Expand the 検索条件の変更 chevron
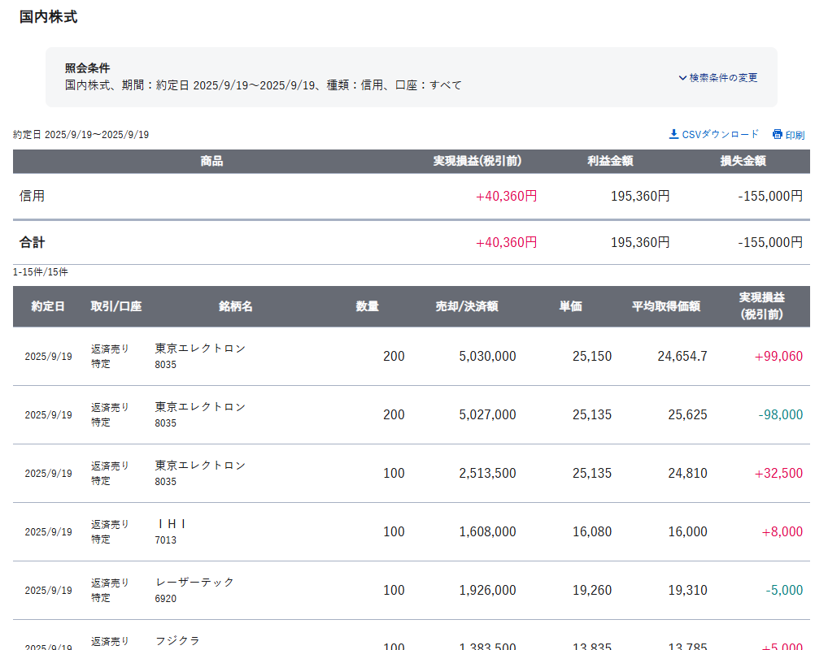 point(682,78)
